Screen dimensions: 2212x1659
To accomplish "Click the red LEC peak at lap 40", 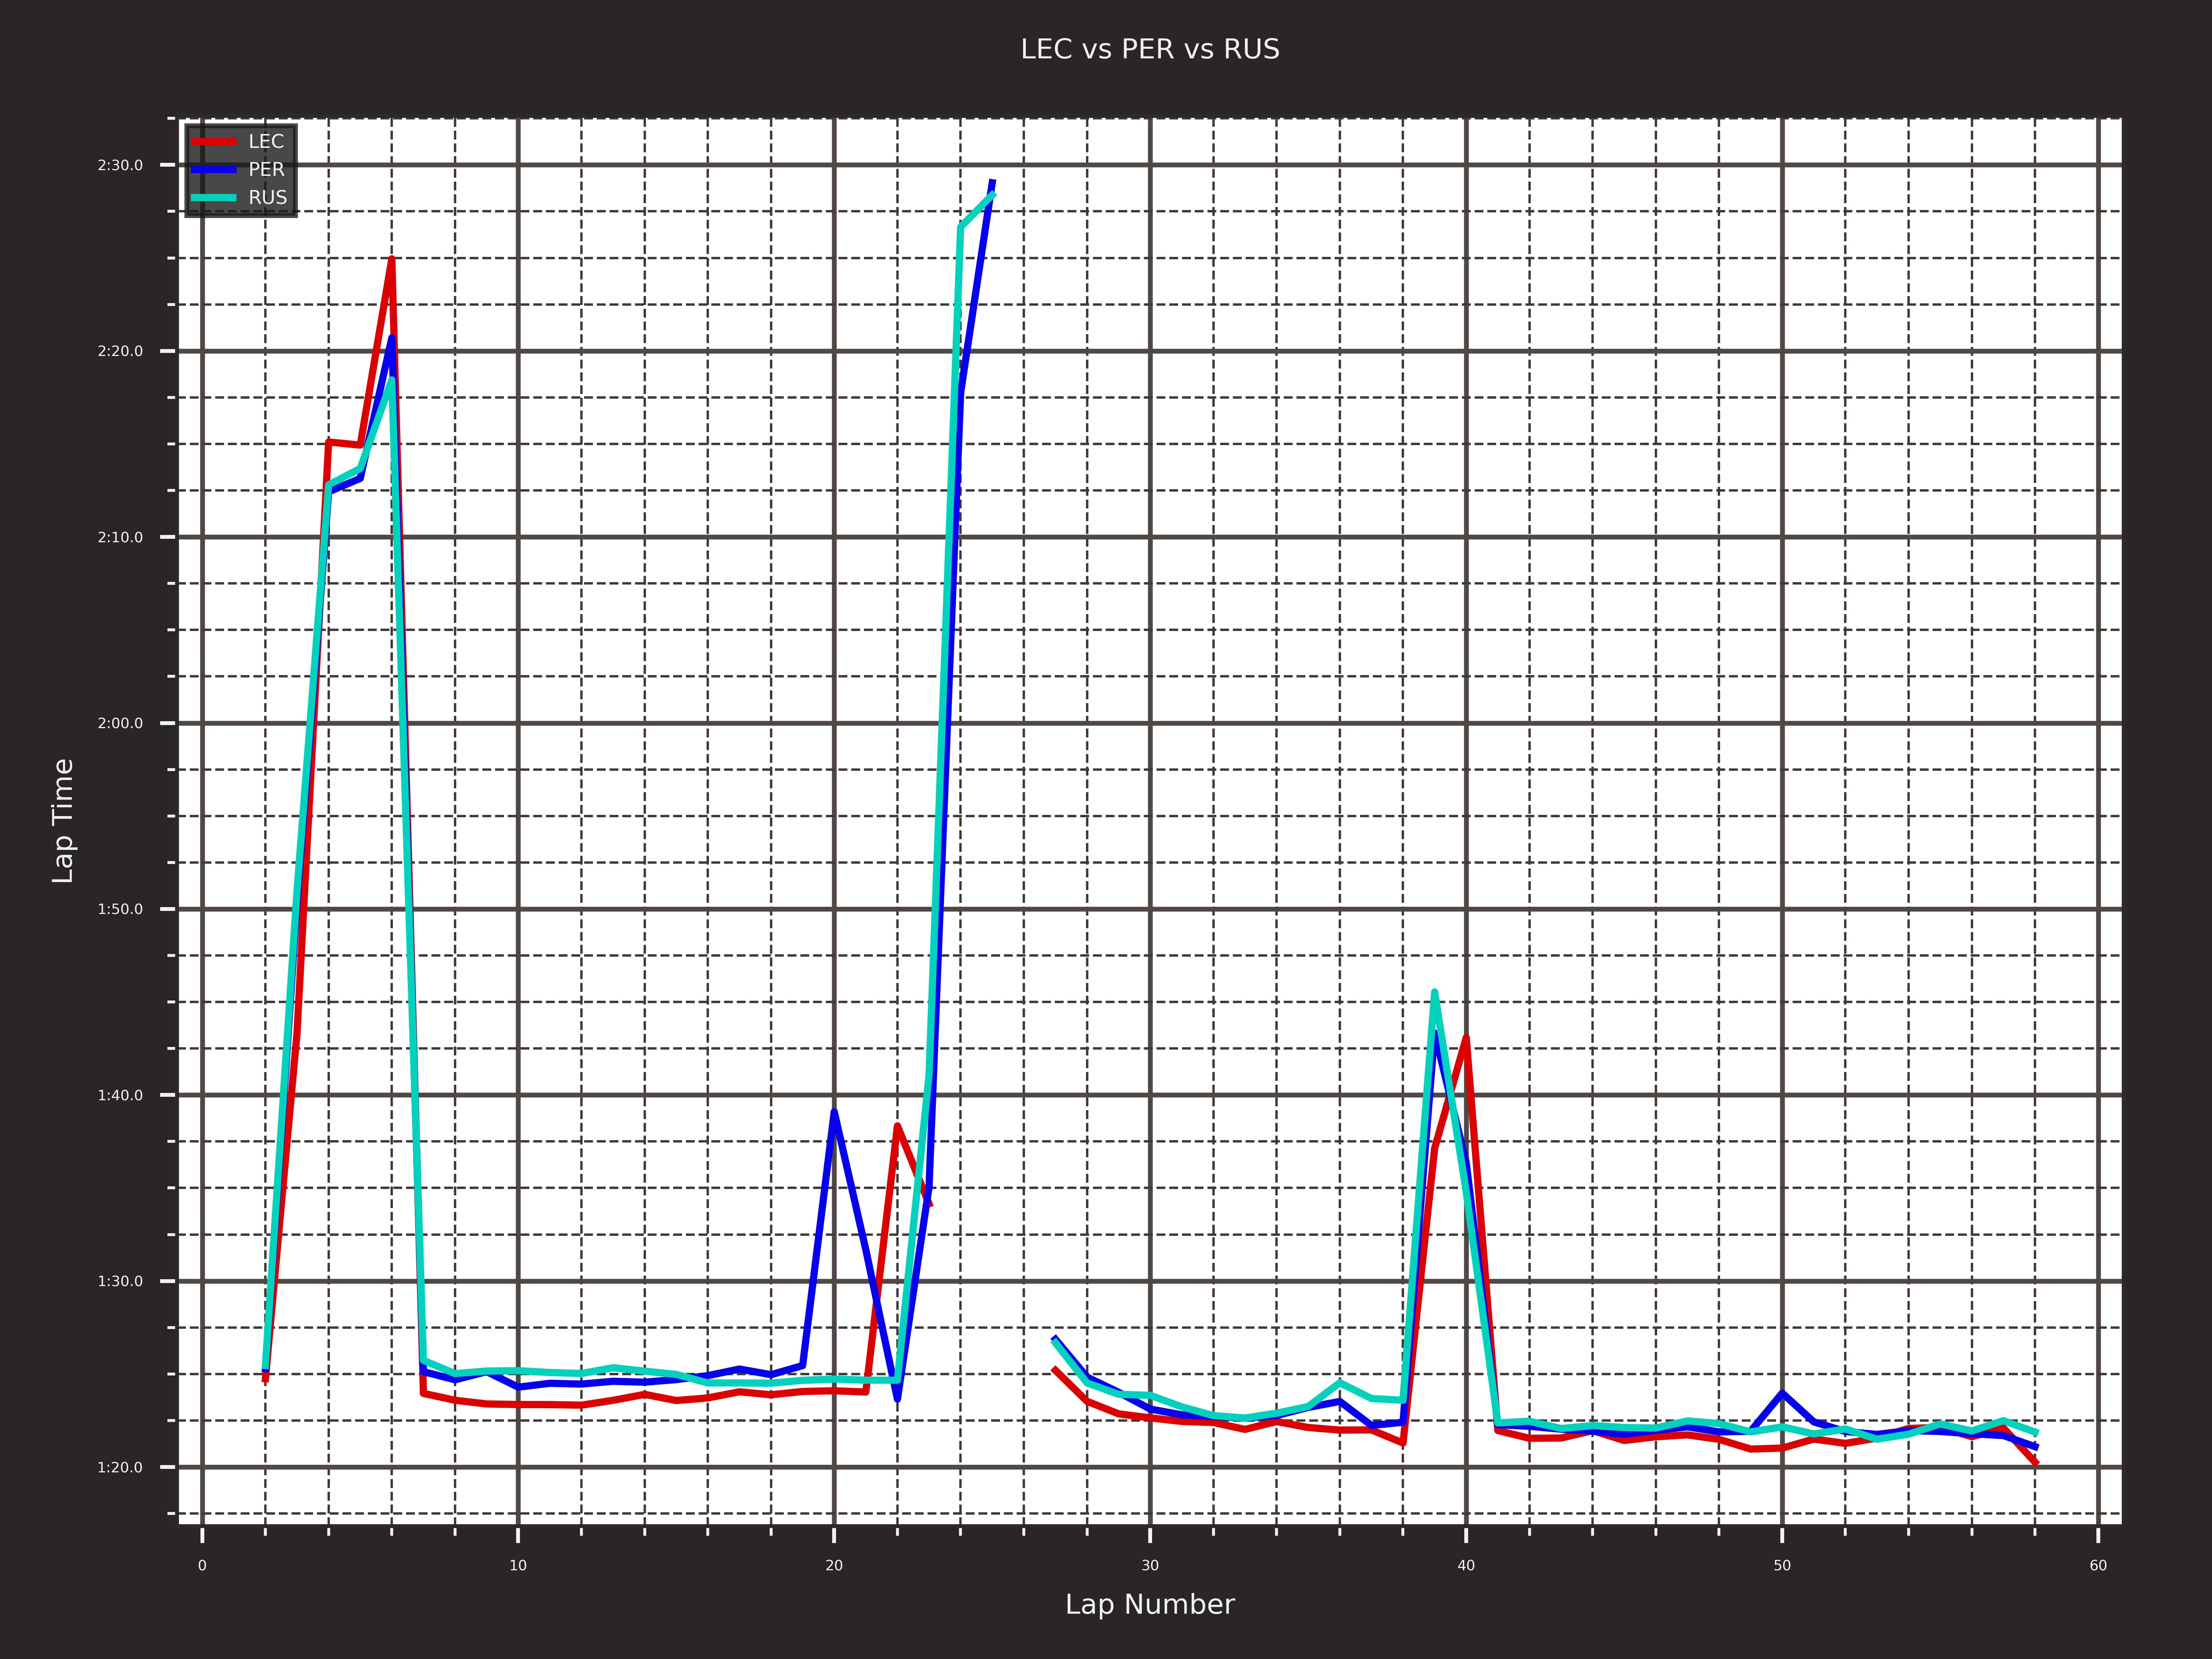I will click(1466, 1038).
